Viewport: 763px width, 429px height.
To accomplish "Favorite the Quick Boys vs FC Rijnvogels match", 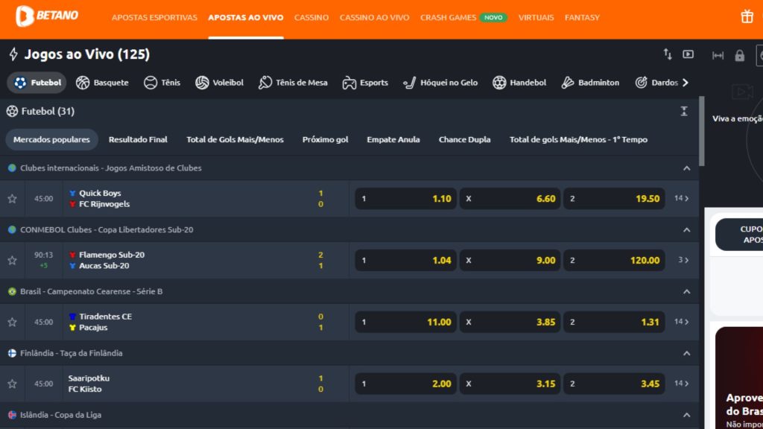I will 12,199.
